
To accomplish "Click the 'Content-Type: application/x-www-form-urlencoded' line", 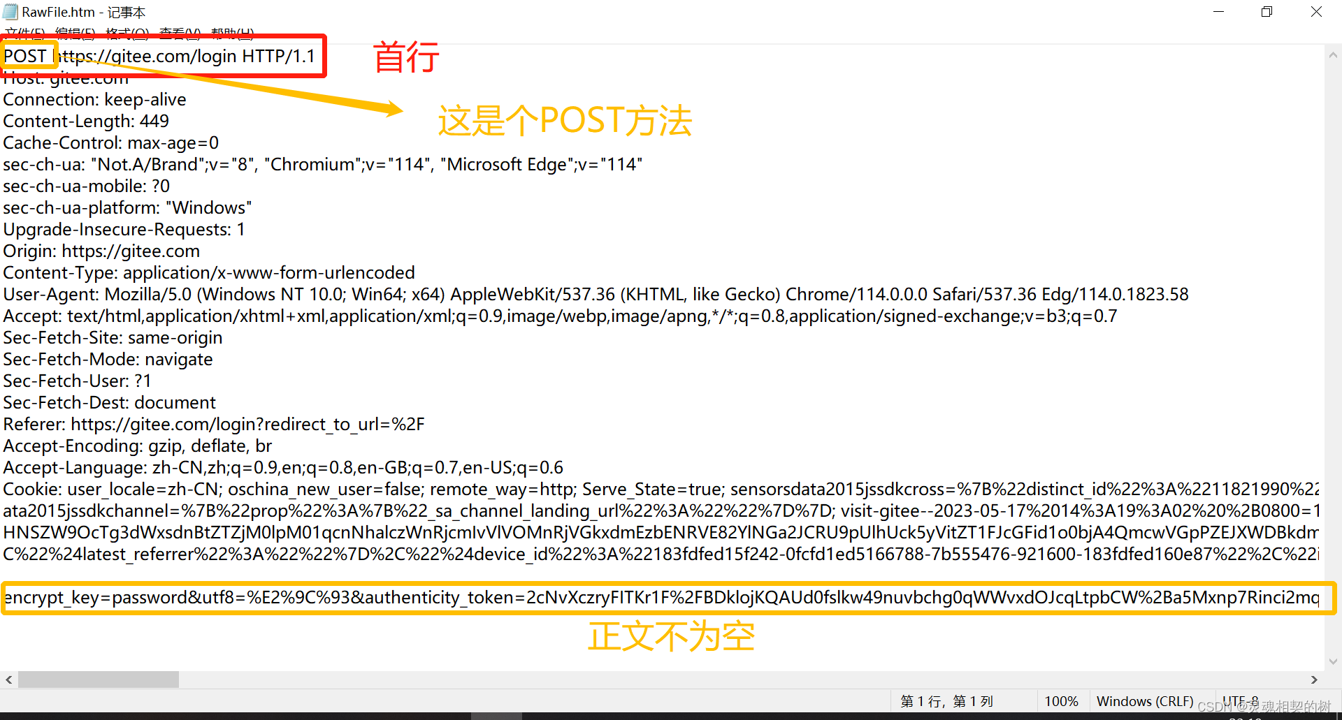I will 209,272.
